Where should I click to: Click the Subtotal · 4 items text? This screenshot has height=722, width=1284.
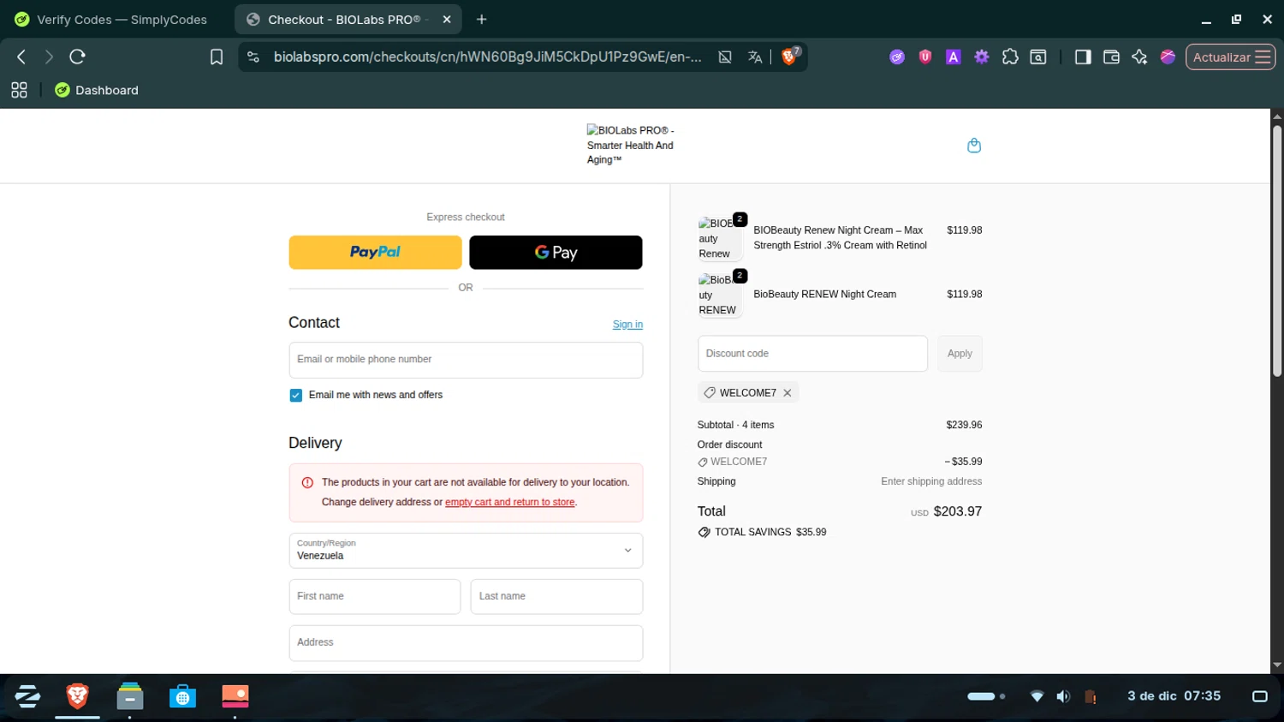click(x=735, y=425)
